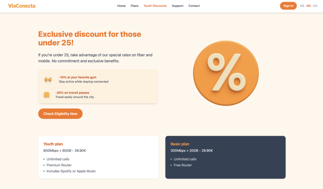Click the Youth plan price line
This screenshot has height=189, width=323.
tap(65, 151)
